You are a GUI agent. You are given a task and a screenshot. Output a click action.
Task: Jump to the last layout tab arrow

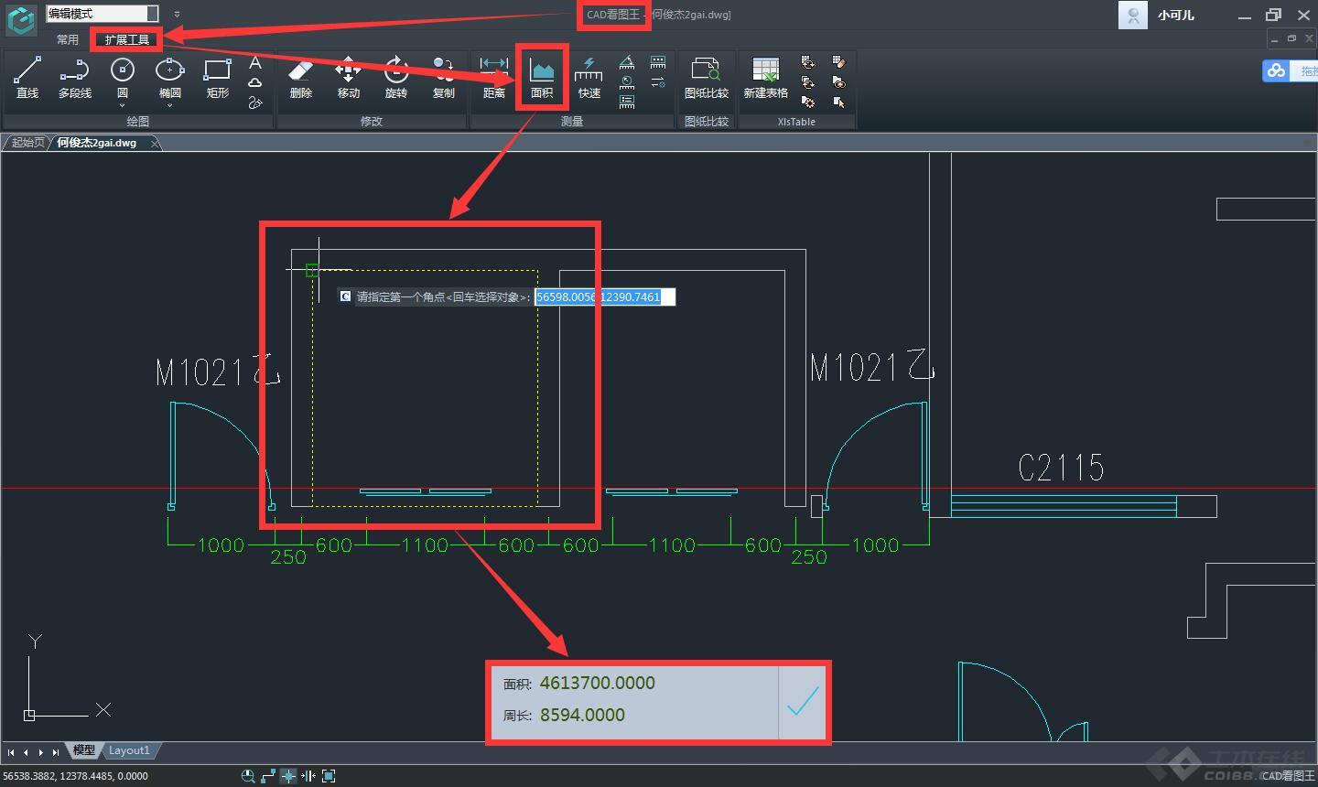[x=55, y=752]
